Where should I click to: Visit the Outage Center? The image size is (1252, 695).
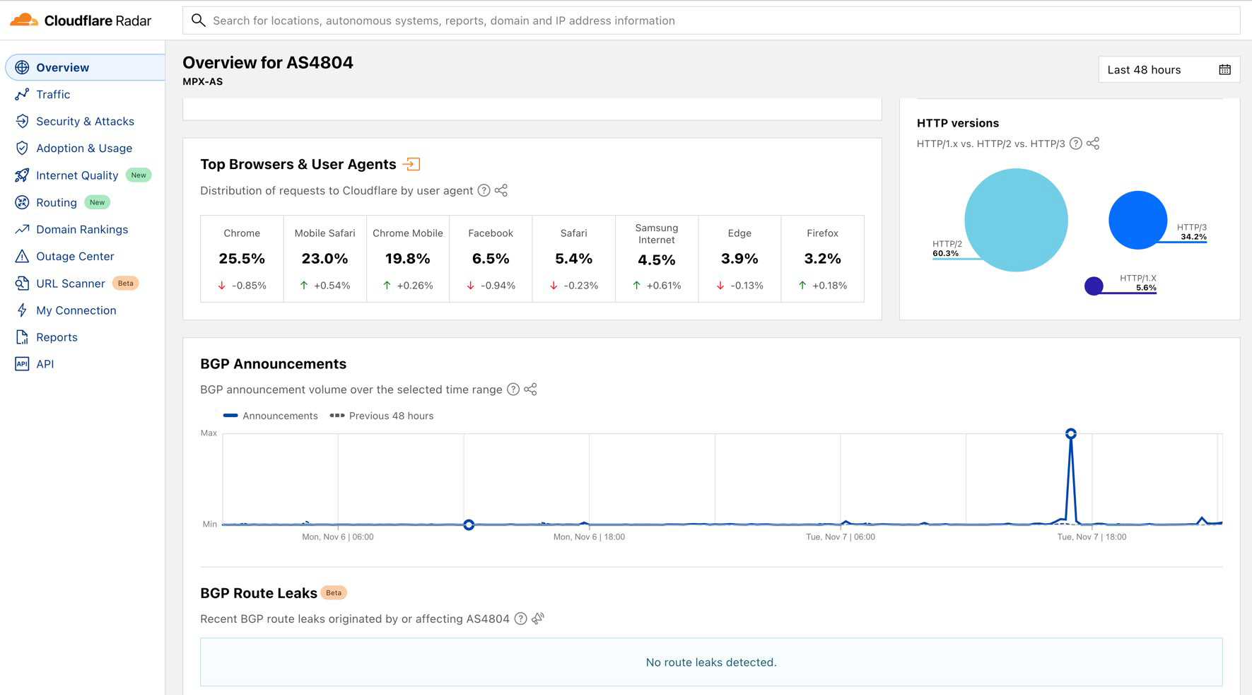[75, 256]
